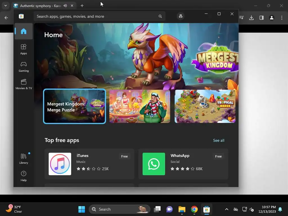Go to Home in the Store sidebar
This screenshot has width=288, height=216.
pyautogui.click(x=24, y=31)
